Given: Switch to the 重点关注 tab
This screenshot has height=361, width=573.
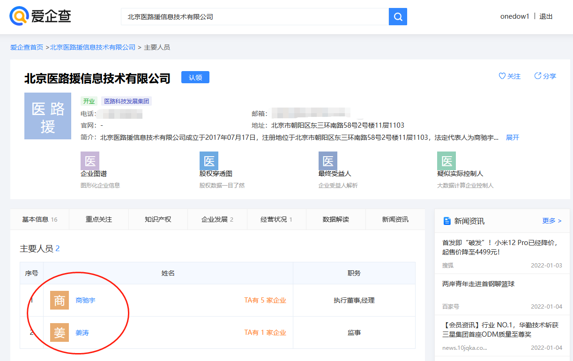Looking at the screenshot, I should [x=99, y=219].
